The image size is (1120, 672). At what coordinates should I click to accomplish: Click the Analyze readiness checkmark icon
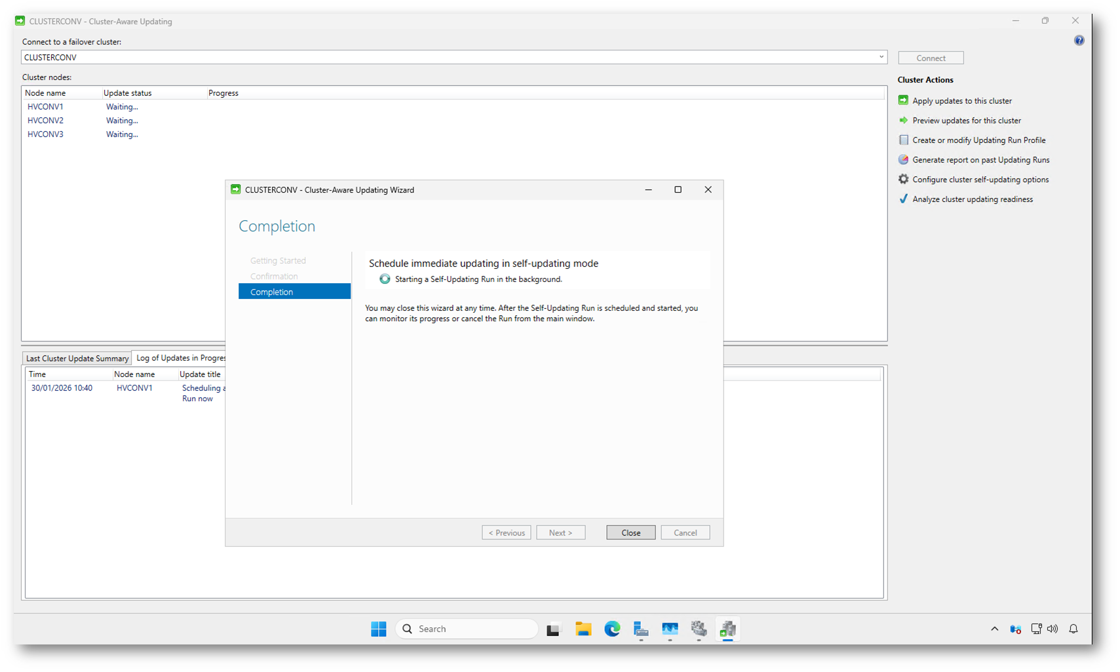pos(903,199)
